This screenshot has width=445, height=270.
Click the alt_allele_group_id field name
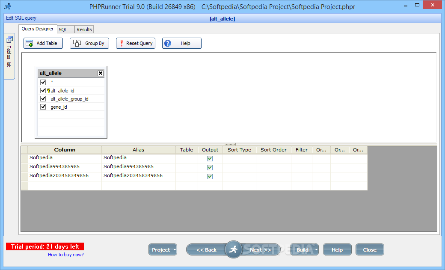click(69, 99)
